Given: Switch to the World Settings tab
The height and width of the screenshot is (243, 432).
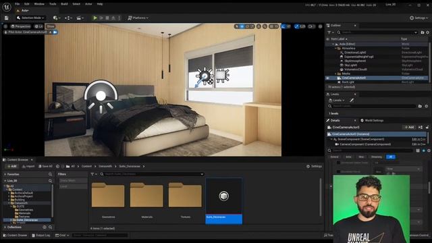Looking at the screenshot, I should pos(372,120).
